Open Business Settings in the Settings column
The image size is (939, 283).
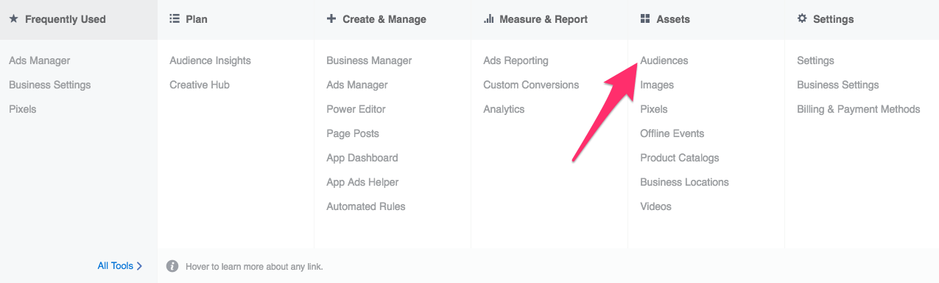(838, 85)
